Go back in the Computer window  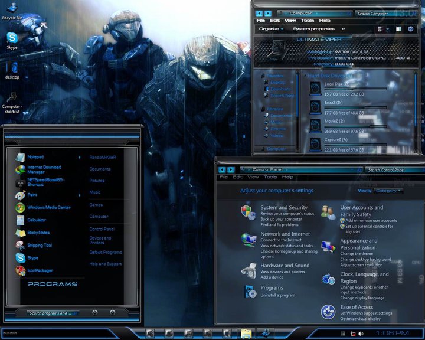(259, 13)
